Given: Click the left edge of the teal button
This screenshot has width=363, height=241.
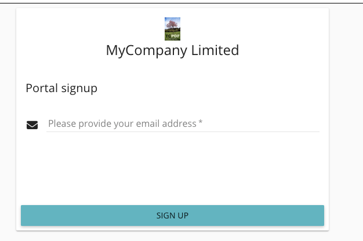Looking at the screenshot, I should [x=24, y=216].
